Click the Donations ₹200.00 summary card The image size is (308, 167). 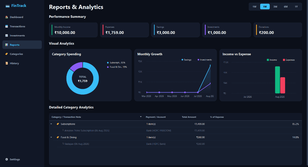coord(278,30)
